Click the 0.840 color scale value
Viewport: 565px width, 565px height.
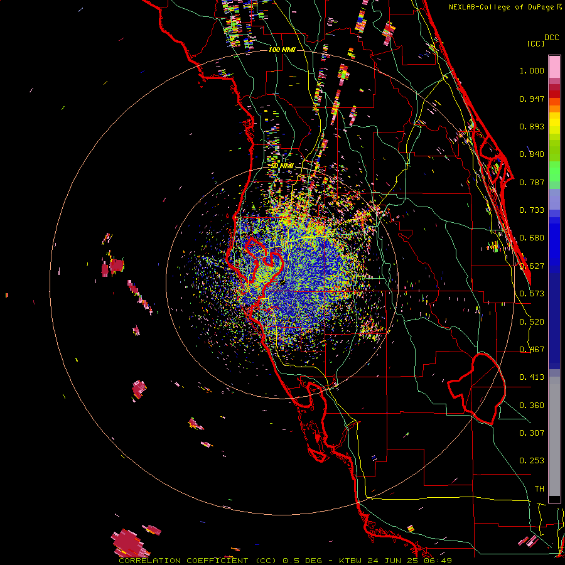532,154
